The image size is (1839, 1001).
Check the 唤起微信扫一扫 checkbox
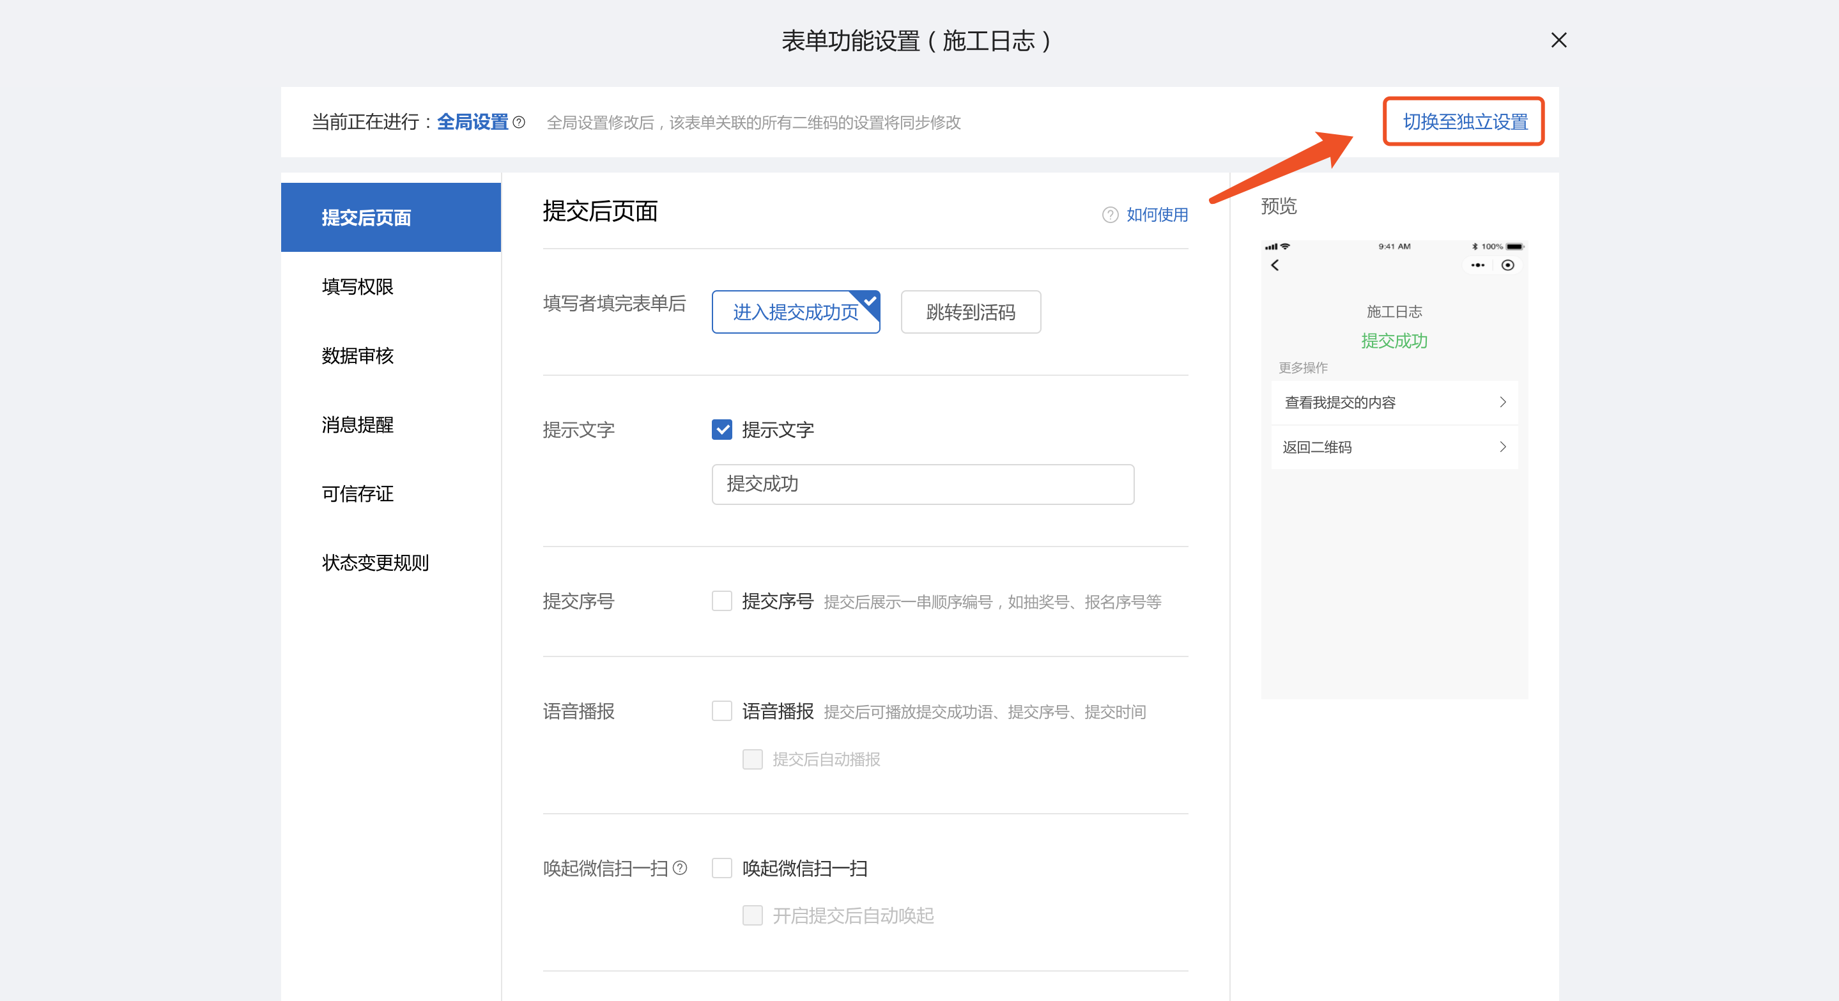click(722, 867)
